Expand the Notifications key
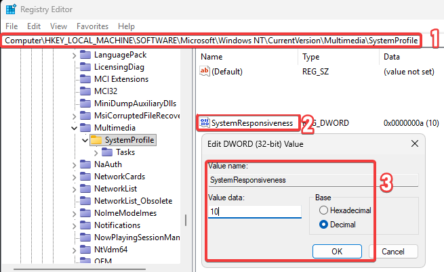Screen dimensions: 444x272 point(74,225)
